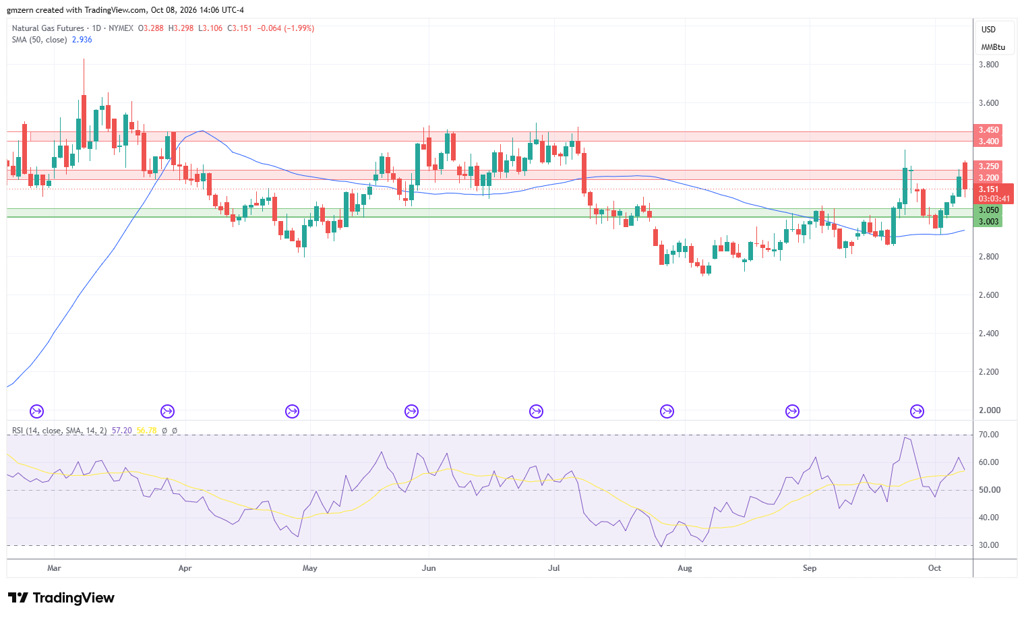Click the 30.00 RSI axis label
Screen dimensions: 1024x618
(x=990, y=545)
